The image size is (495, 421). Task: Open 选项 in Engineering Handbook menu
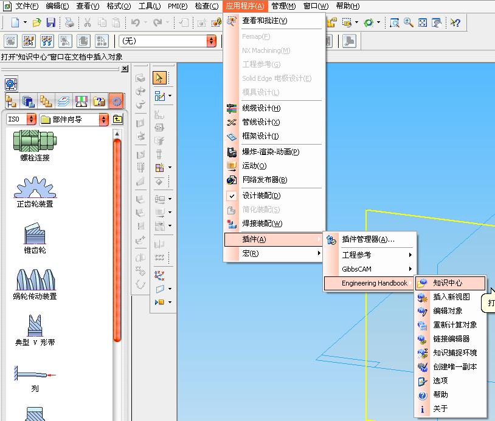[x=451, y=381]
